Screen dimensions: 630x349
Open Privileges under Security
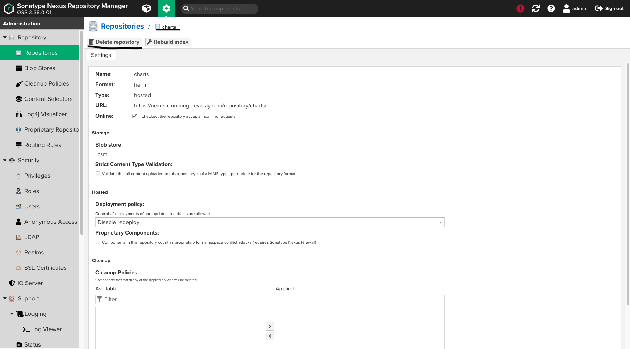click(39, 176)
